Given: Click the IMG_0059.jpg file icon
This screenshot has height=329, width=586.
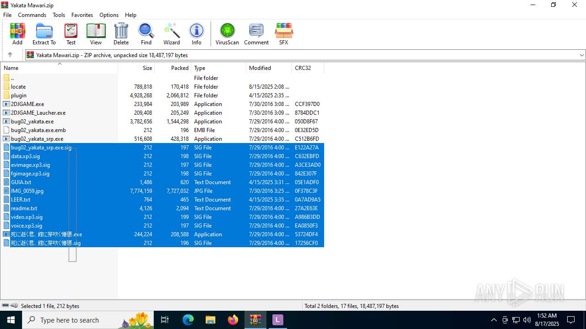Looking at the screenshot, I should (6, 191).
